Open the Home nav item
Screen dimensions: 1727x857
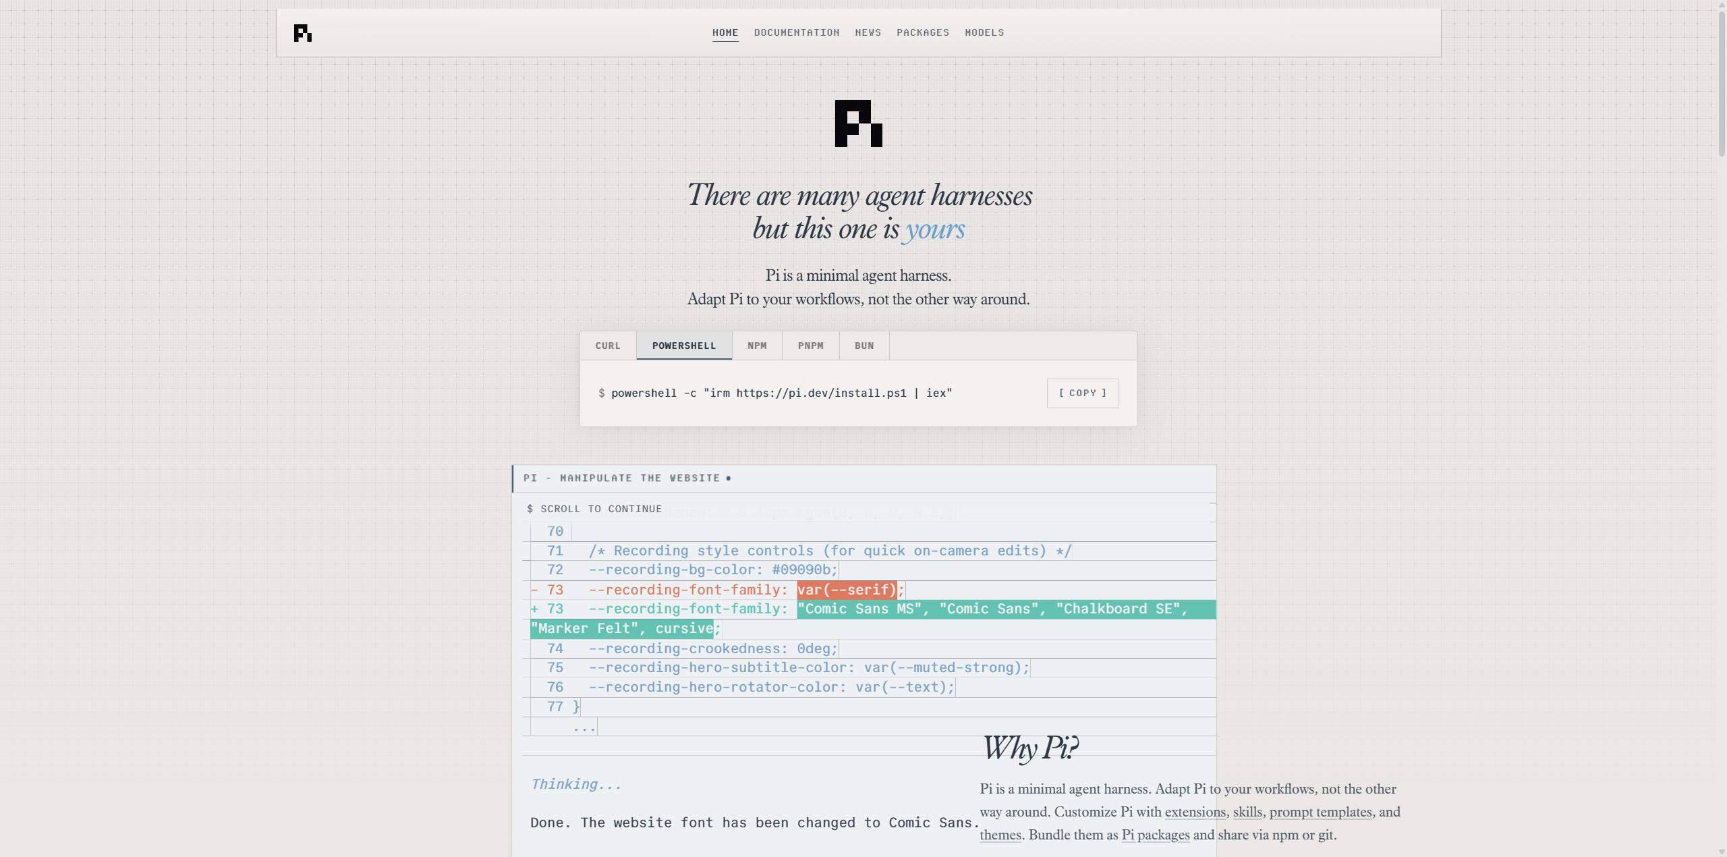(725, 32)
